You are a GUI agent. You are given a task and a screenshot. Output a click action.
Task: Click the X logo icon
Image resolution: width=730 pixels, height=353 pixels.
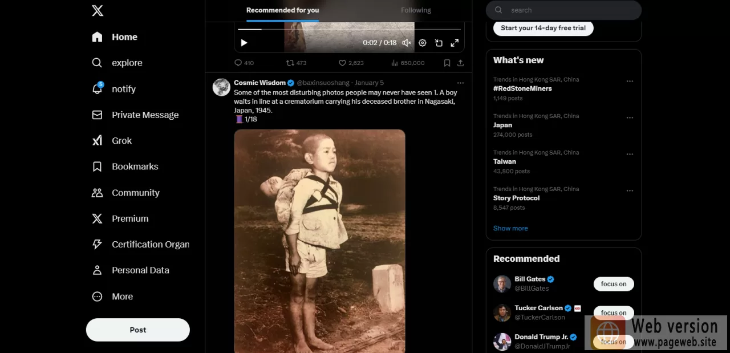tap(98, 10)
